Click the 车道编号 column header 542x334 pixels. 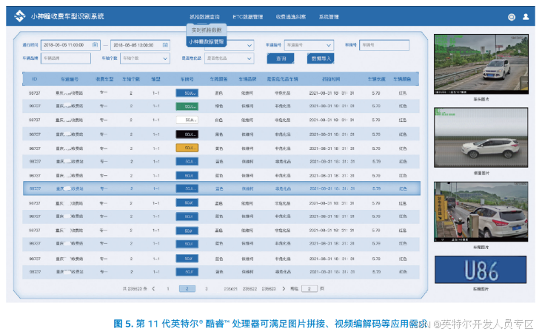70,79
